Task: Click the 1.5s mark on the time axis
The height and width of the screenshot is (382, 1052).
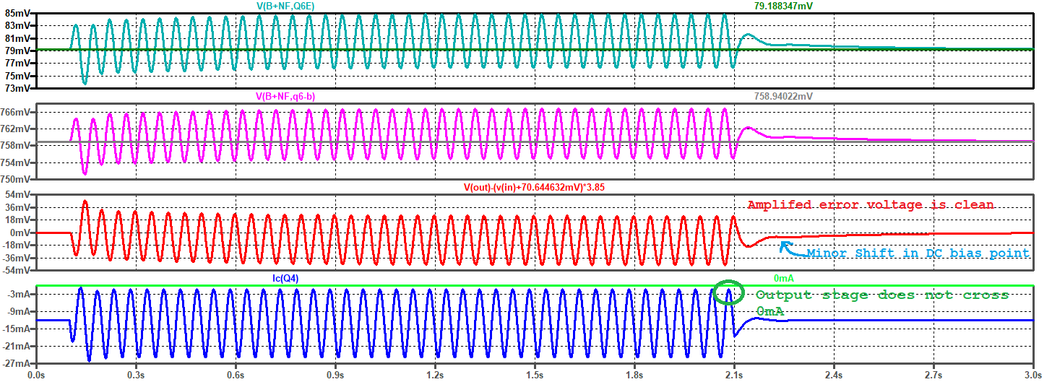Action: (x=534, y=376)
